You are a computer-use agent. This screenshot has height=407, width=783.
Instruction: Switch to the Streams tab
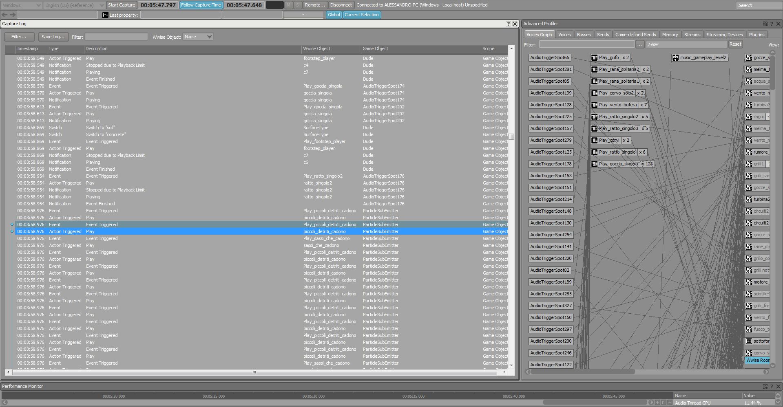pyautogui.click(x=692, y=35)
